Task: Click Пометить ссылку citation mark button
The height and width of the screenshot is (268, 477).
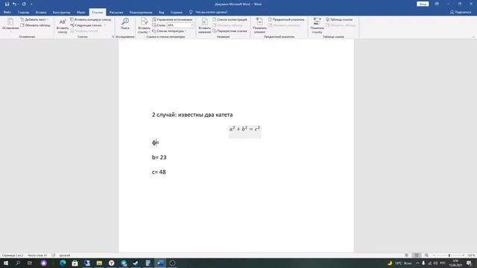Action: pos(317,26)
